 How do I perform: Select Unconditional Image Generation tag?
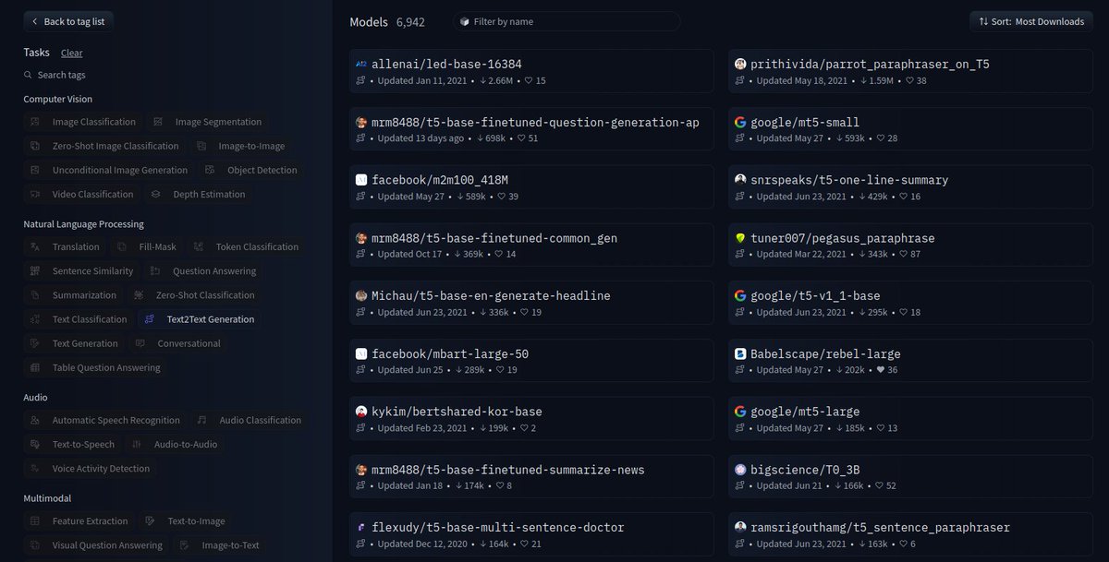pos(109,170)
